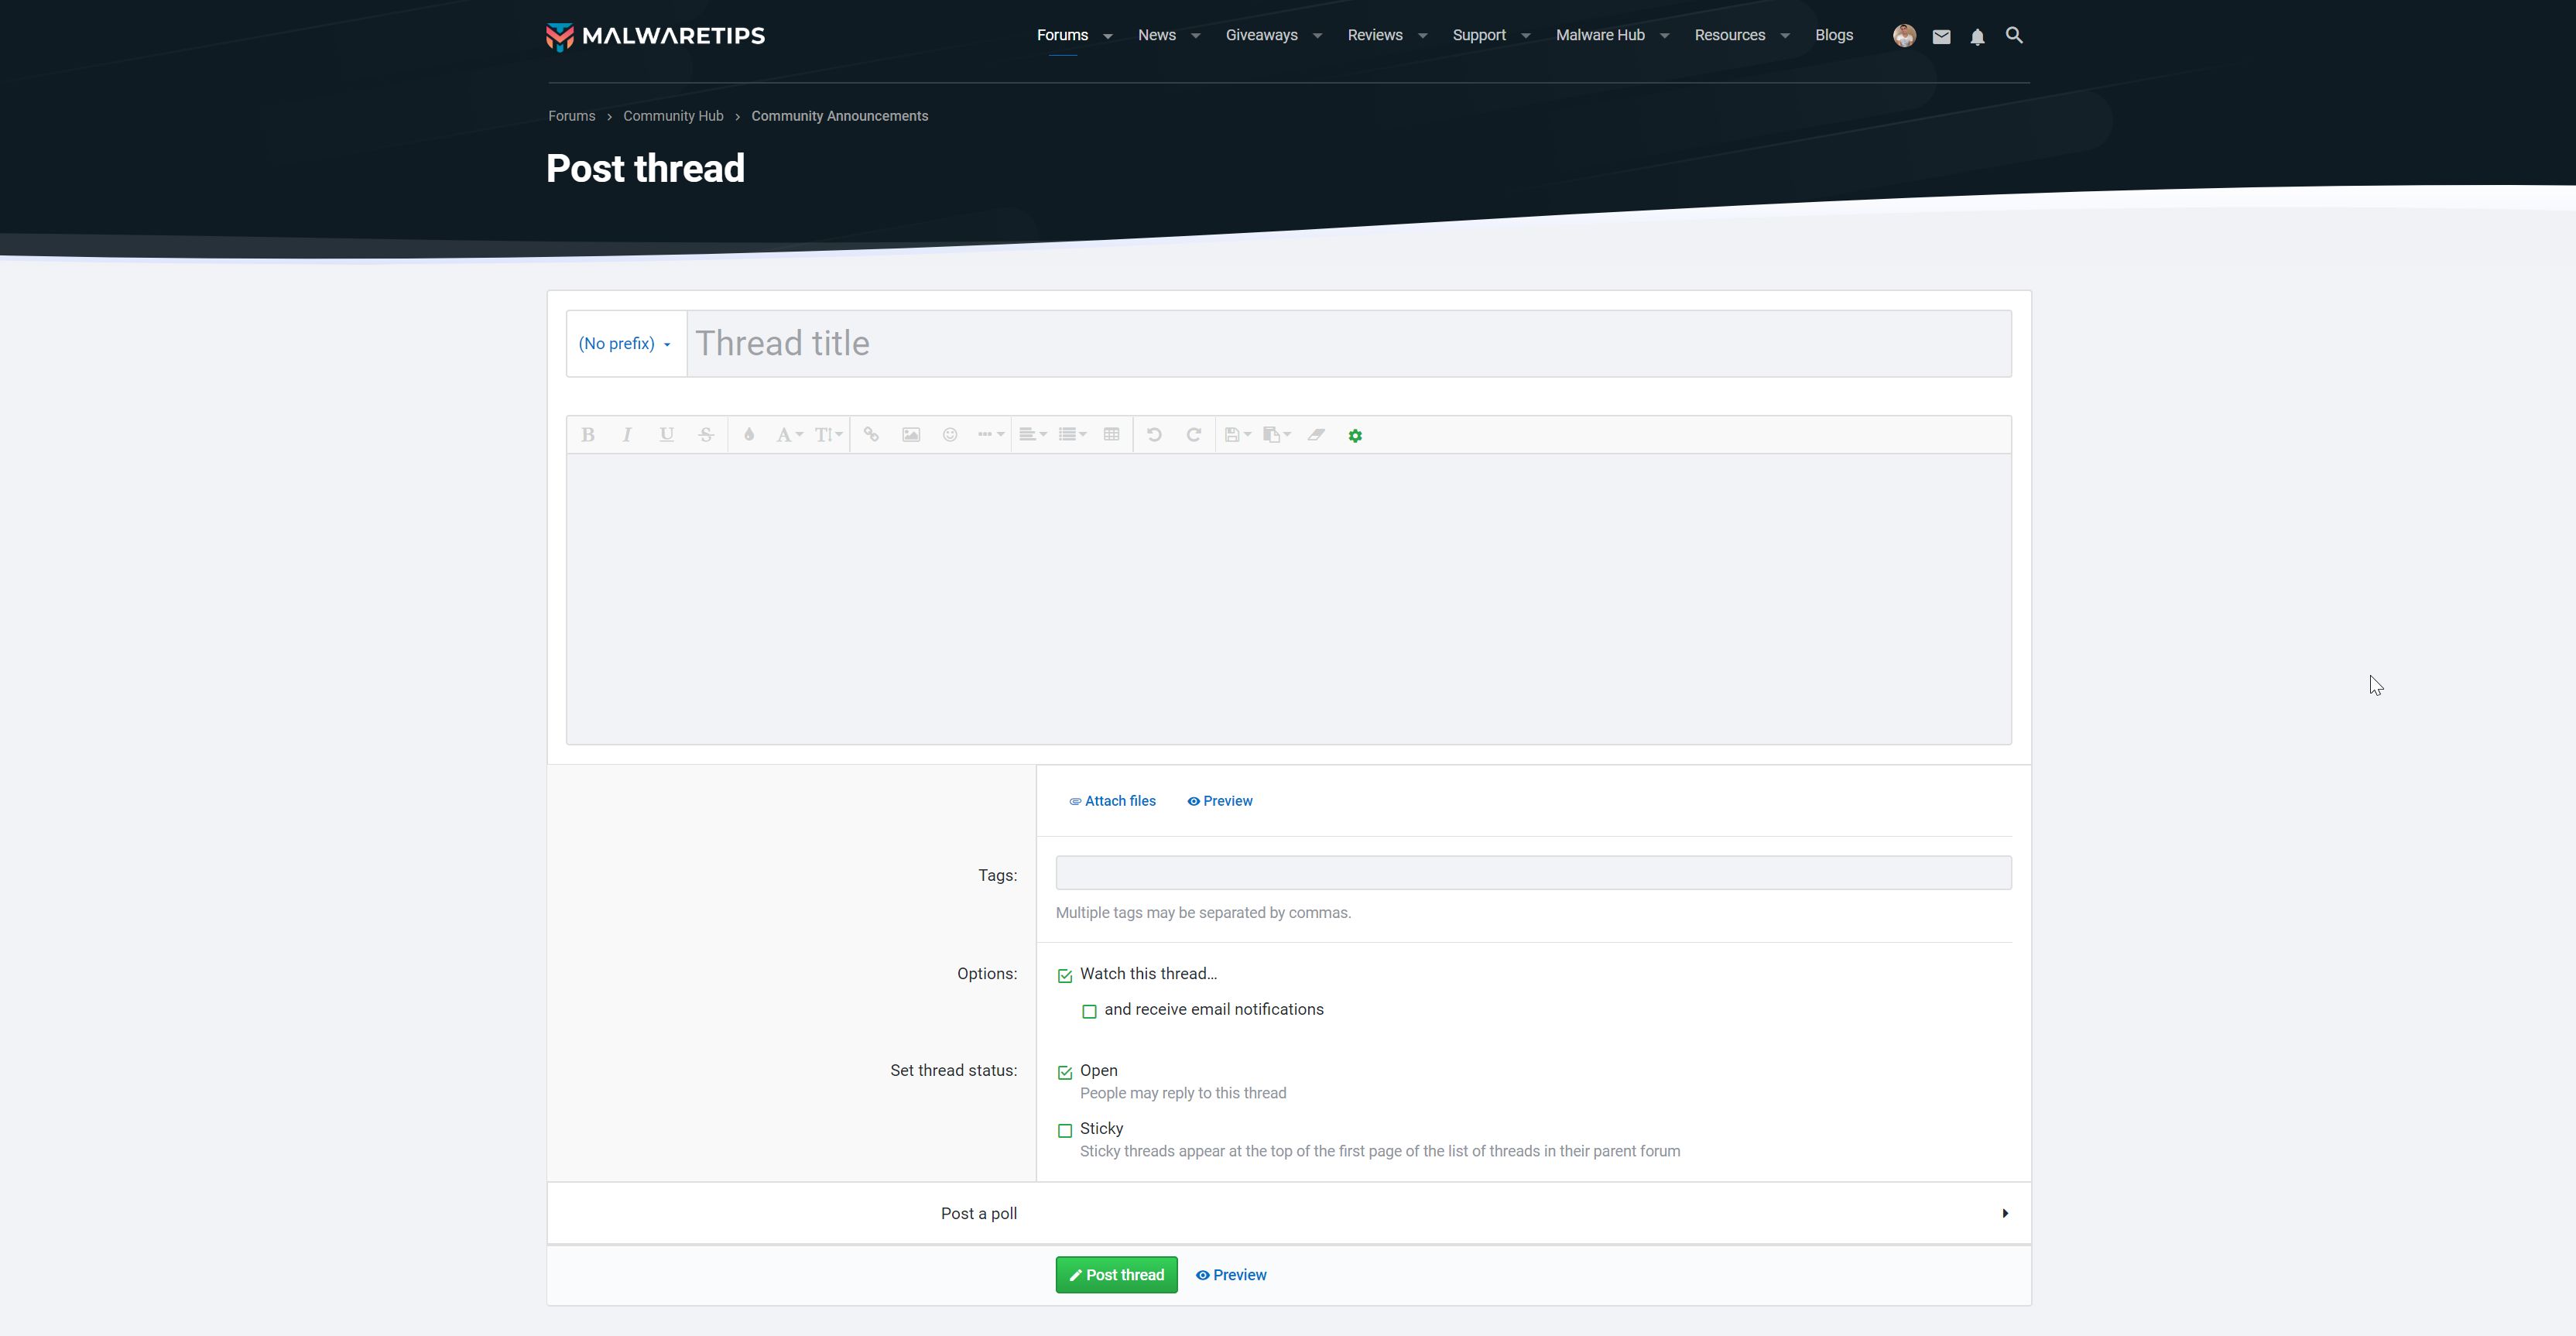2576x1336 pixels.
Task: Click the italic formatting icon
Action: point(627,435)
